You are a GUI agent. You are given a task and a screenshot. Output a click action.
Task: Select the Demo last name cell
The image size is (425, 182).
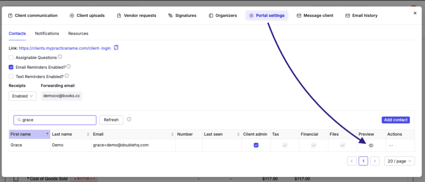(x=71, y=145)
